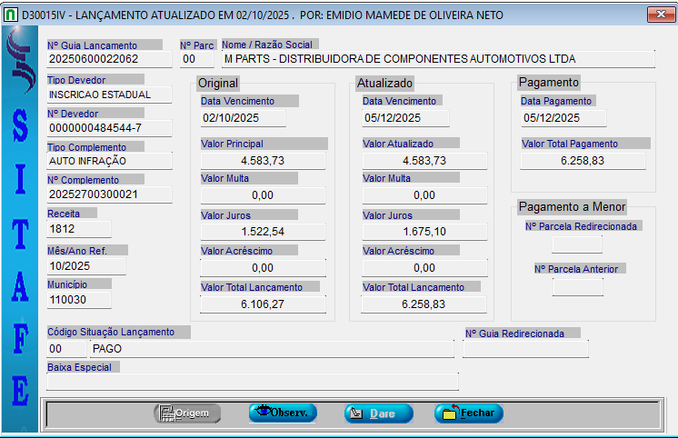This screenshot has width=678, height=438.
Task: Focus the Data Pagamento field
Action: pyautogui.click(x=558, y=118)
